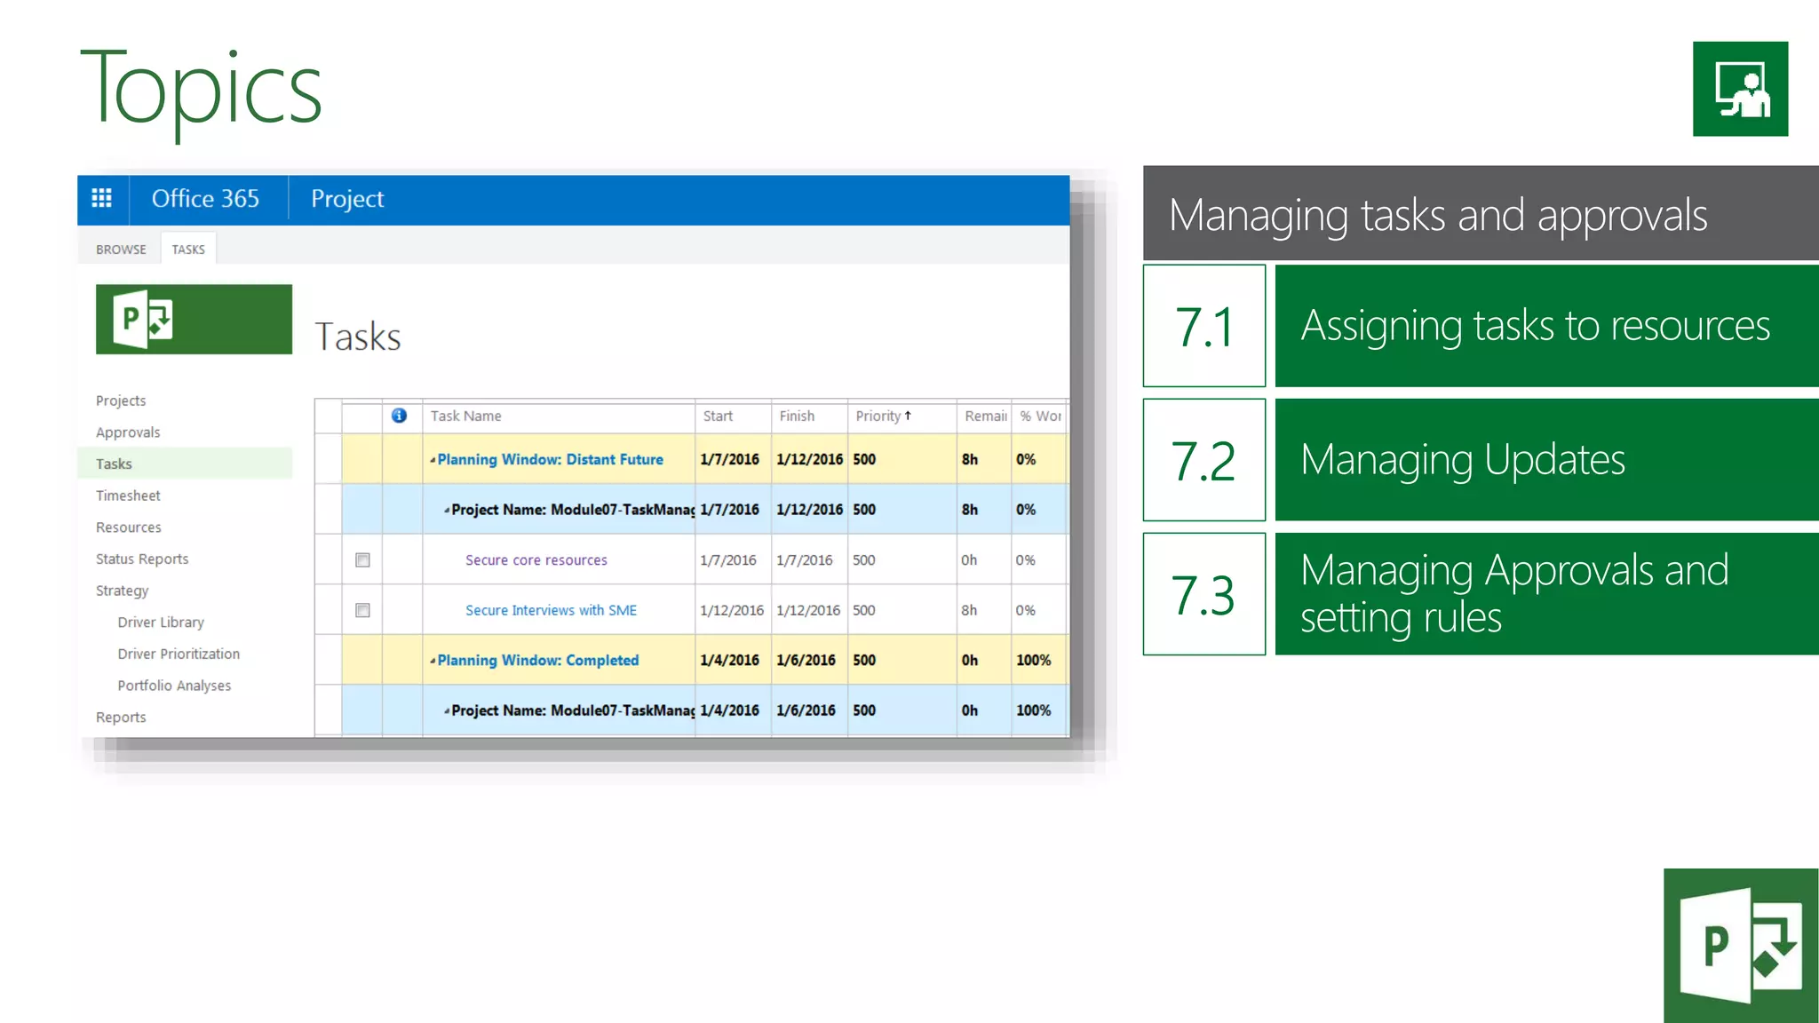
Task: Open the Office 365 app launcher grid
Action: (x=102, y=199)
